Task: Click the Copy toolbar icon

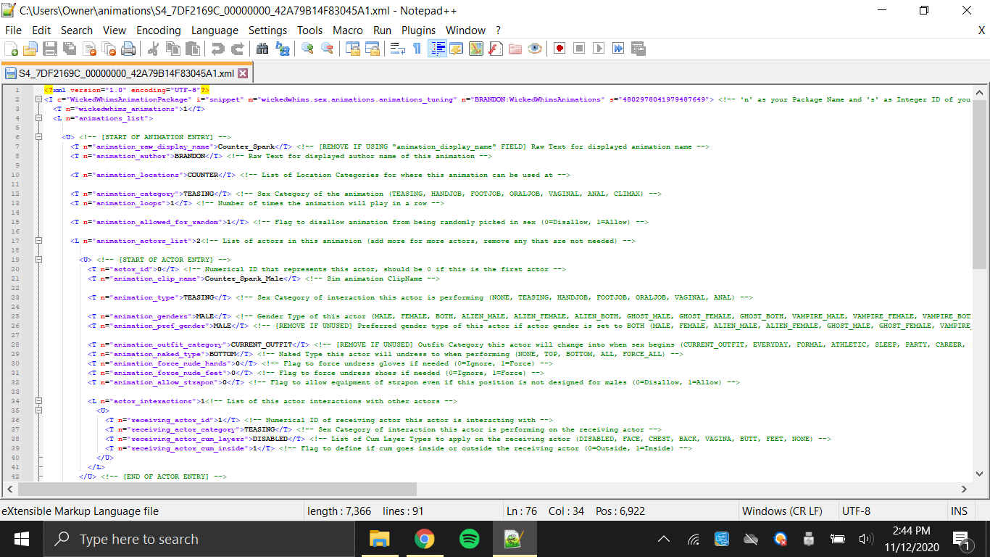Action: [172, 49]
